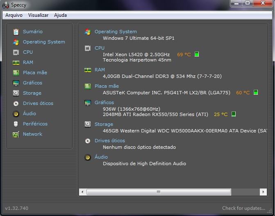
Task: Click the CPU chip icon in summary panel
Action: click(x=88, y=48)
